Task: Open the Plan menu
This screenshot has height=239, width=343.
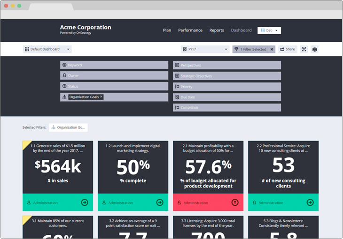Action: pos(167,30)
